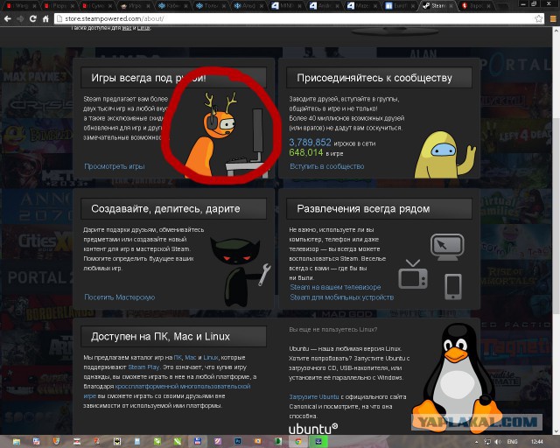Image resolution: width=560 pixels, height=448 pixels.
Task: Click the page vertical scrollbar thumb
Action: [x=556, y=216]
